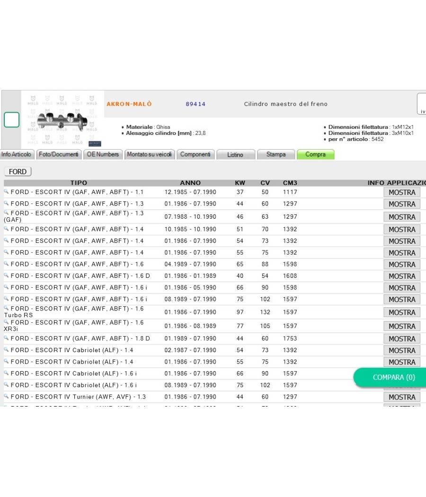This screenshot has width=426, height=497.
Task: Click magnifier icon on Escort IV 1.6 D row
Action: click(x=6, y=275)
